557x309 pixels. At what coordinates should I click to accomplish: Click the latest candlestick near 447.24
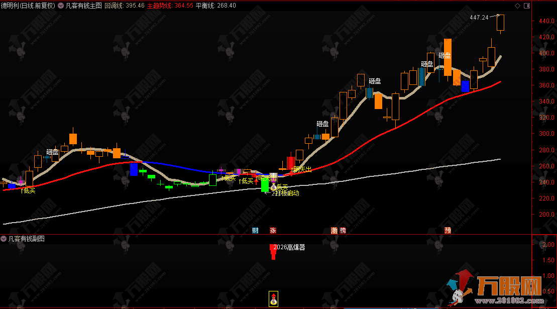click(x=500, y=23)
